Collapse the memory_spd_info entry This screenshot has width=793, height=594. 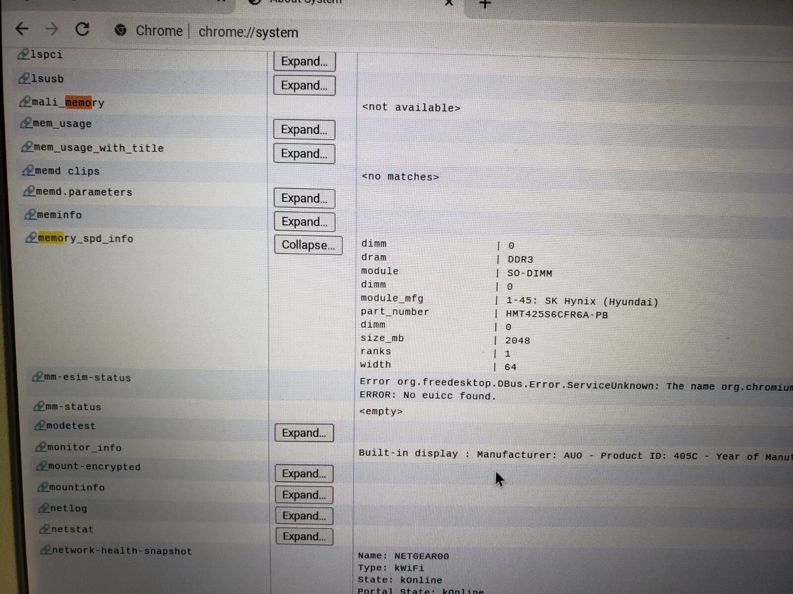(308, 245)
